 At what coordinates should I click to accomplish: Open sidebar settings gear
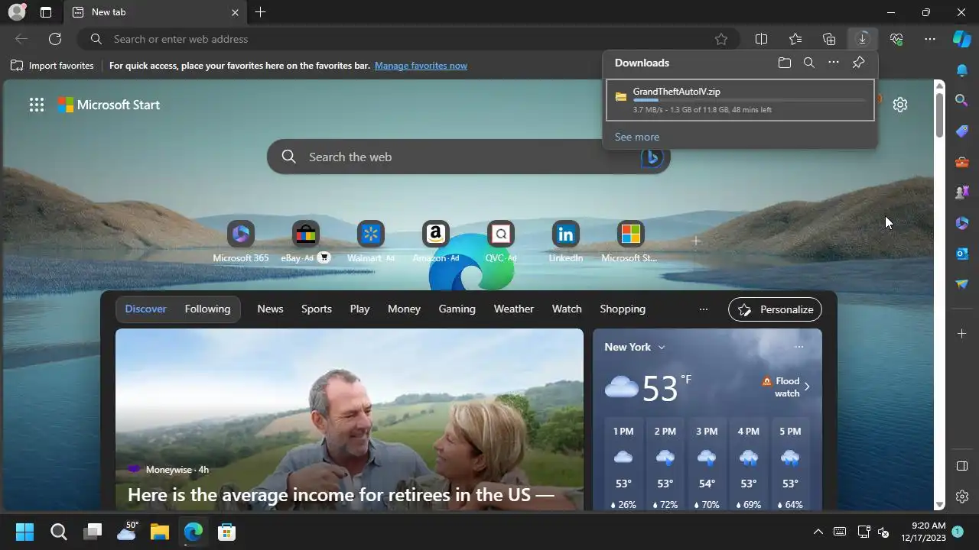[962, 497]
